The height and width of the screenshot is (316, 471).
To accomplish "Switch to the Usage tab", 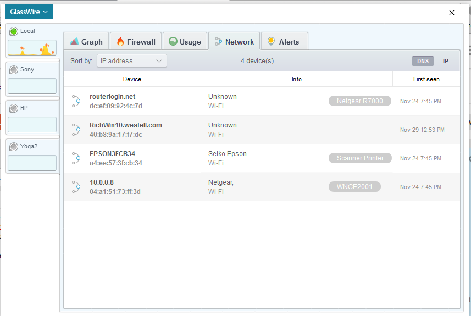I will pos(185,42).
